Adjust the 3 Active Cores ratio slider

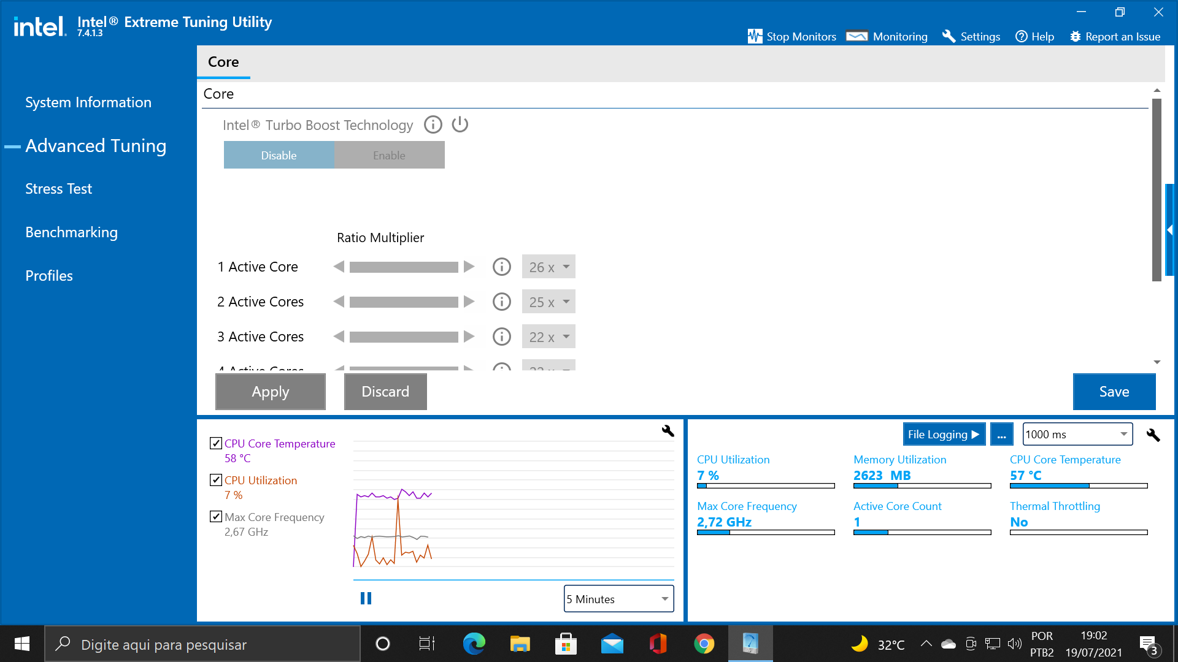point(404,337)
